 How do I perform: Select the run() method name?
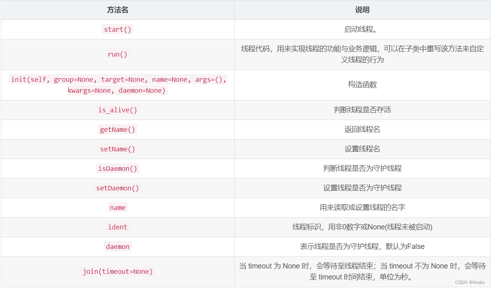(x=117, y=54)
